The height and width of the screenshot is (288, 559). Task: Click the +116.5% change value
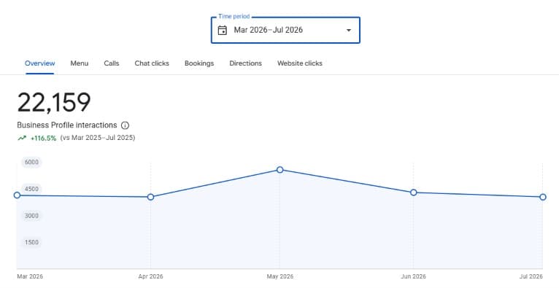43,138
